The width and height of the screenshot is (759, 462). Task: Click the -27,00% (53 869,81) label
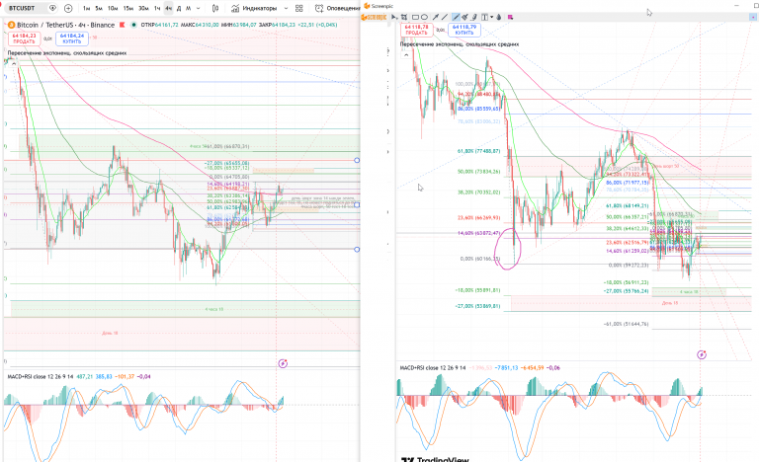(477, 306)
